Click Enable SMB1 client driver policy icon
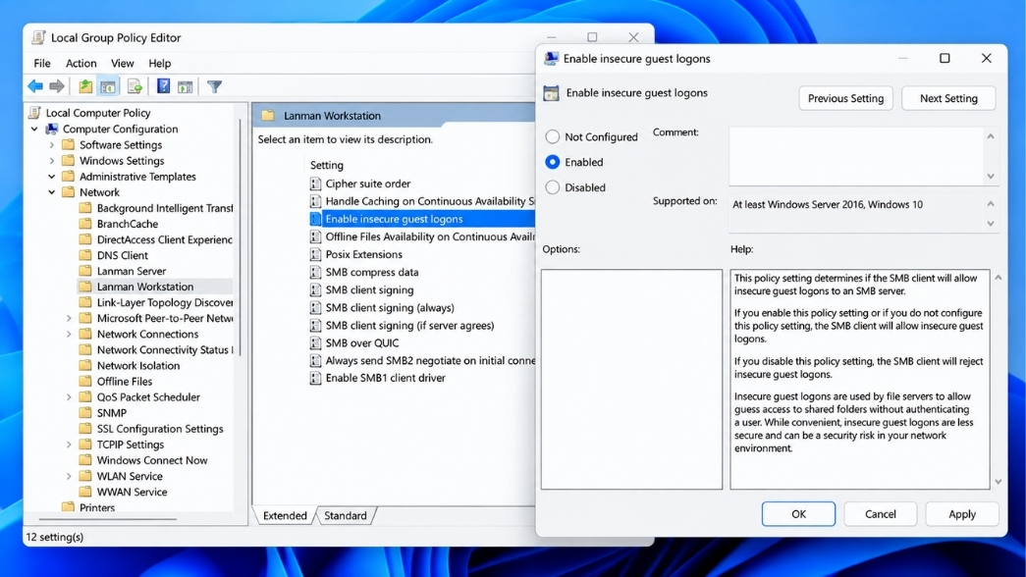Image resolution: width=1026 pixels, height=577 pixels. pos(315,378)
